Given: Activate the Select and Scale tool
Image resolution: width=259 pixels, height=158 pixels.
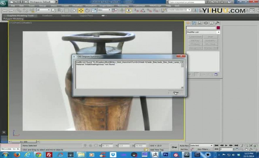Looking at the screenshot, I should [x=94, y=11].
